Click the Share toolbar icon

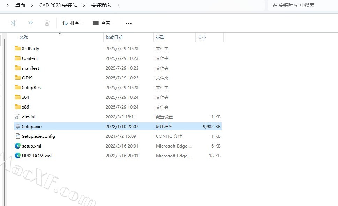pyautogui.click(x=30, y=23)
